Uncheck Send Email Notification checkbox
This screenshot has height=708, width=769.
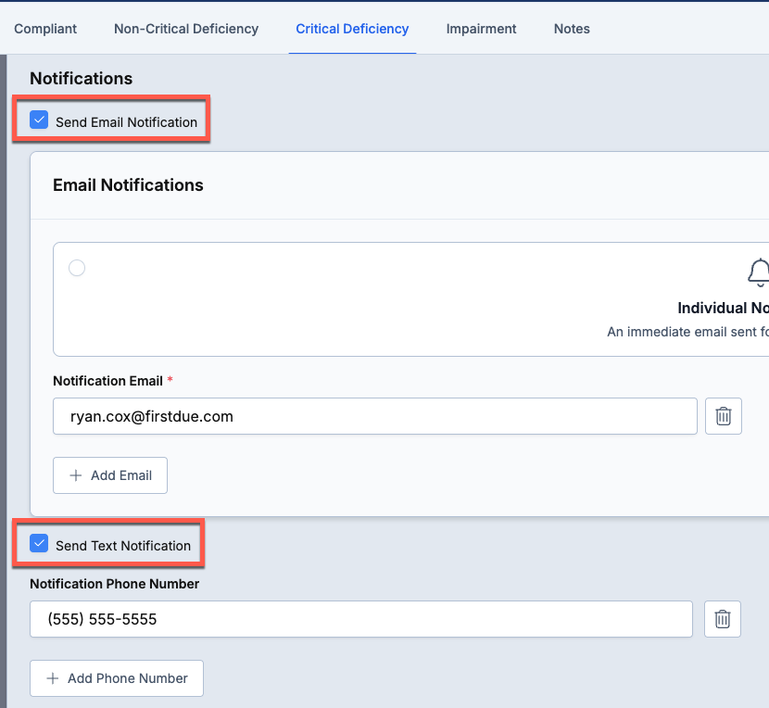pos(39,120)
